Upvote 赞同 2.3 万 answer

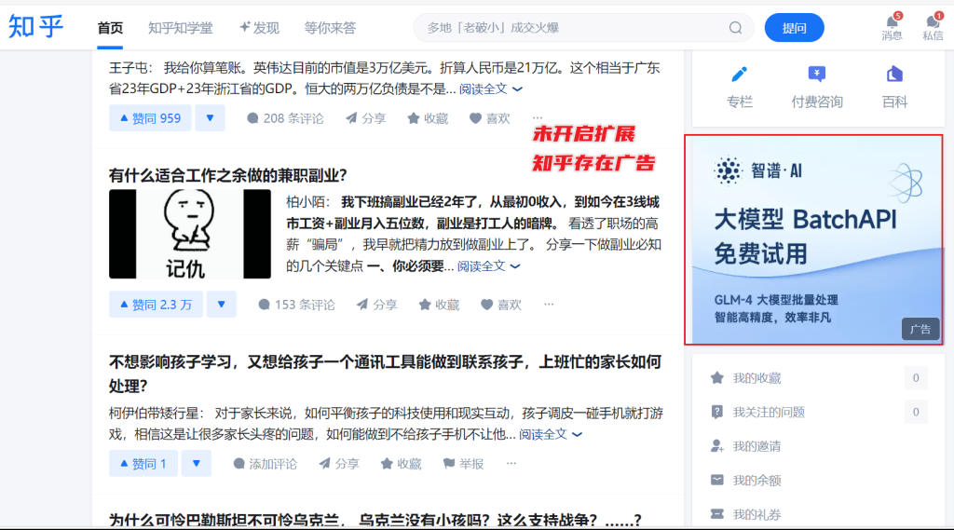[156, 305]
